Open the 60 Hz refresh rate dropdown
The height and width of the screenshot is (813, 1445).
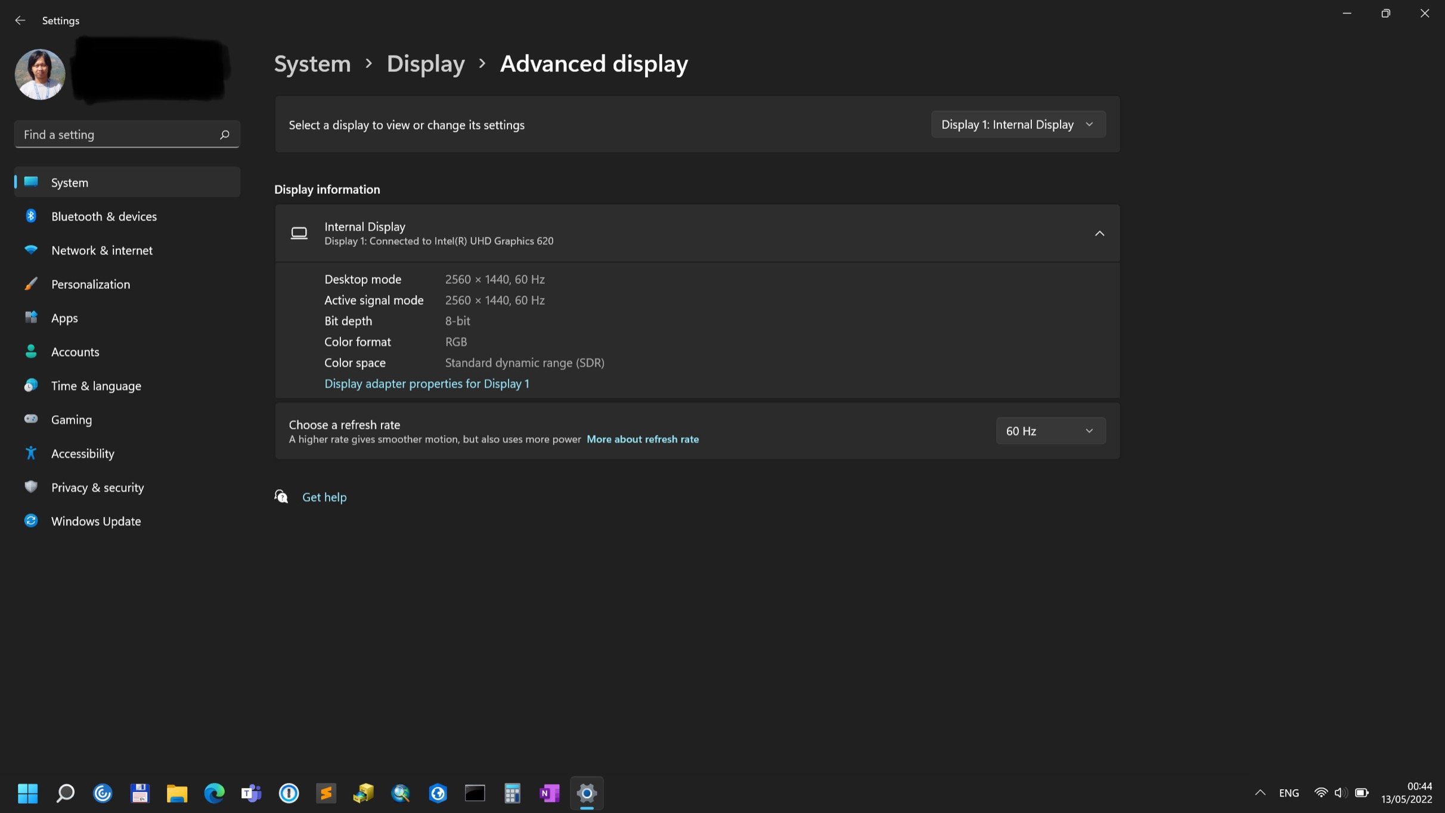(x=1050, y=431)
